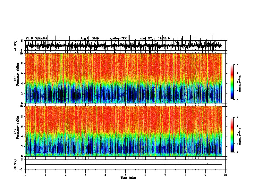Select the ch.1 spectrogram color scale bar
The height and width of the screenshot is (196, 254).
tap(232, 82)
